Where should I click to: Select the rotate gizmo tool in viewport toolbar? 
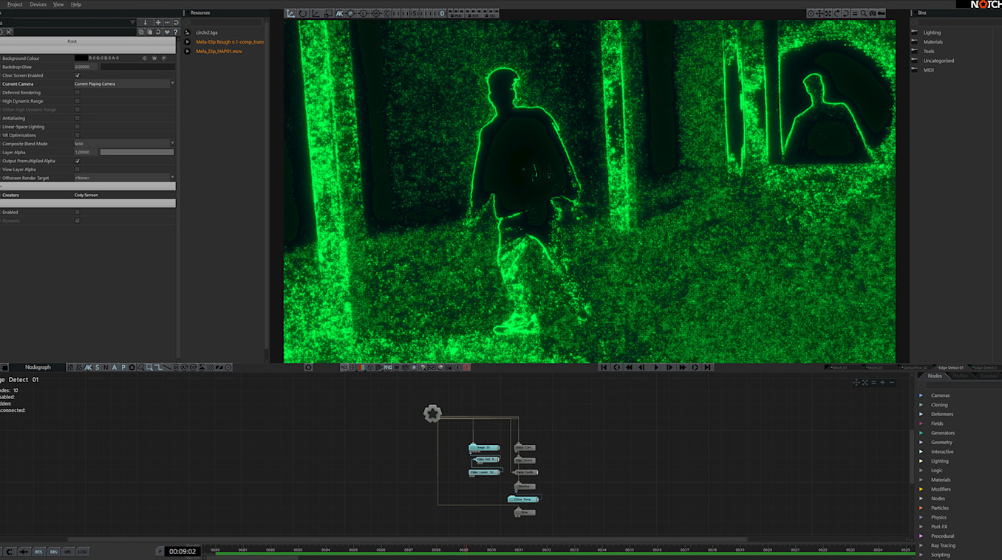[x=303, y=13]
